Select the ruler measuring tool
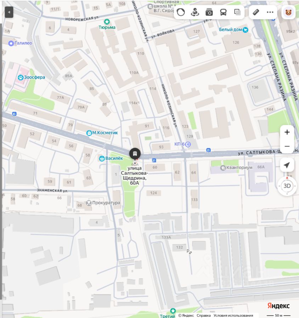This screenshot has width=299, height=318. 256,12
